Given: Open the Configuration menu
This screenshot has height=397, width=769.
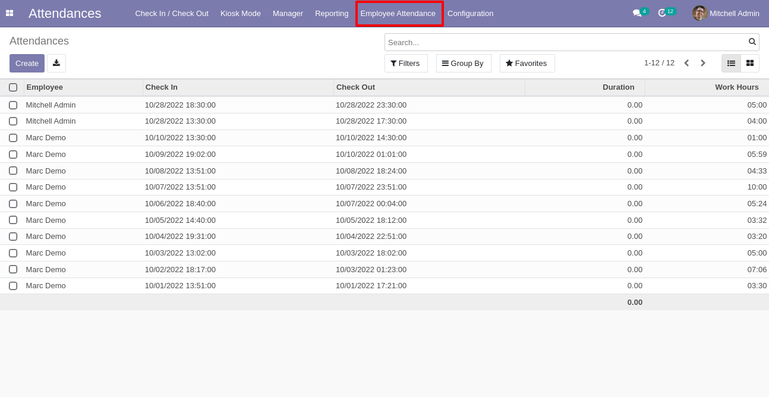Looking at the screenshot, I should [470, 13].
